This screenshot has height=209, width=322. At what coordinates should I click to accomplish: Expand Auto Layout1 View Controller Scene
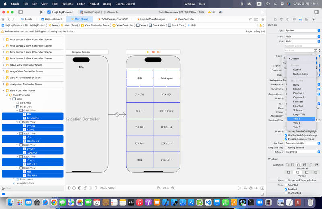(x=4, y=39)
